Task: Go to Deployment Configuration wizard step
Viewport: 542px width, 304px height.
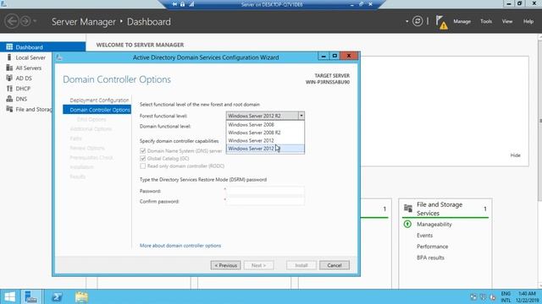Action: tap(99, 100)
